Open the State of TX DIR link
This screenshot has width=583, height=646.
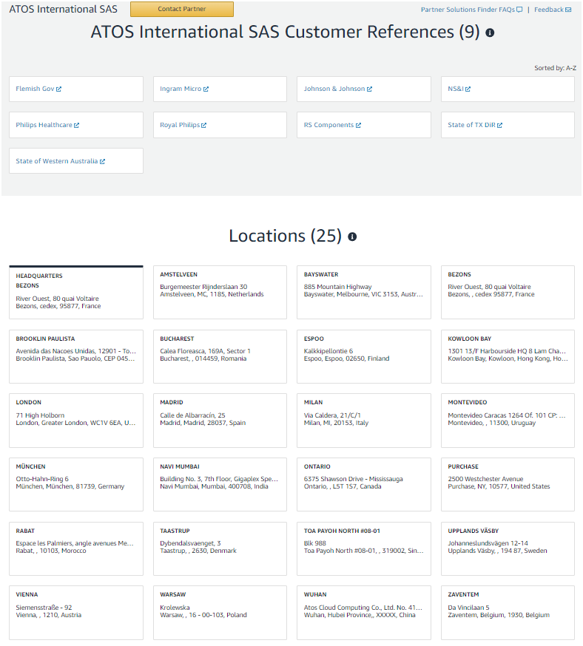(x=472, y=125)
